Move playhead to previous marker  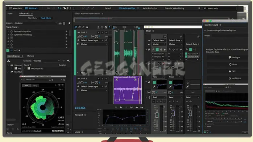click(132, 107)
